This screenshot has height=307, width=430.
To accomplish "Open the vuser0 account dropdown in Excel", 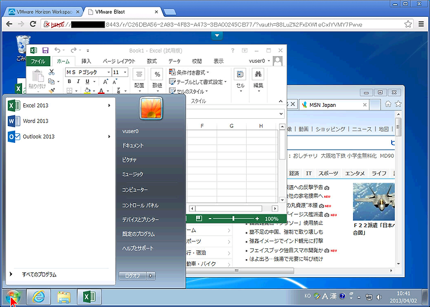I will (x=259, y=61).
